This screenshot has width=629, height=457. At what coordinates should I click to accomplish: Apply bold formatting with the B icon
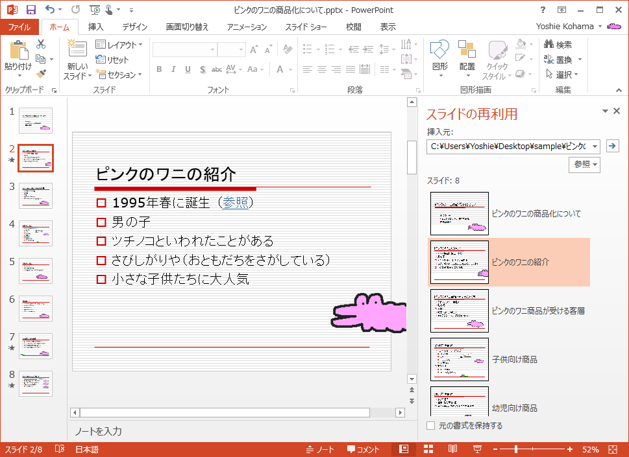(159, 69)
